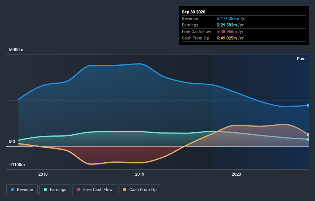315x201 pixels.
Task: Click the Cash From Op endpoint marker
Action: click(308, 135)
